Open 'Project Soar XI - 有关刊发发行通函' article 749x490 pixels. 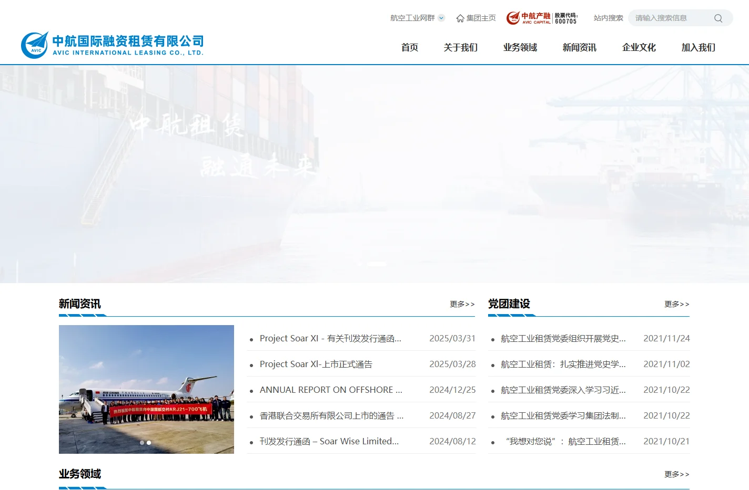(330, 338)
